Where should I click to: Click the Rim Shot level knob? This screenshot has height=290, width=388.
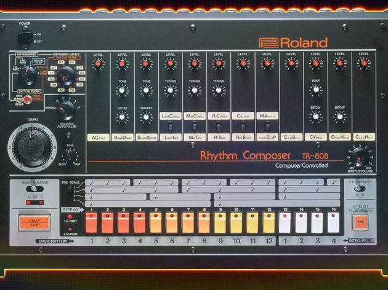pos(243,63)
